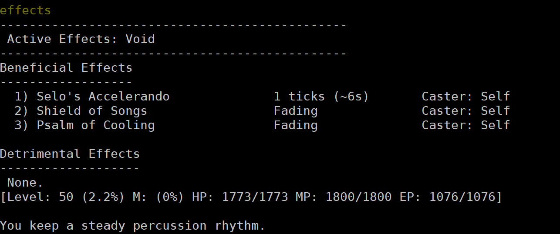Click the 'None.' detrimental entry
This screenshot has height=234, width=560.
pos(26,183)
